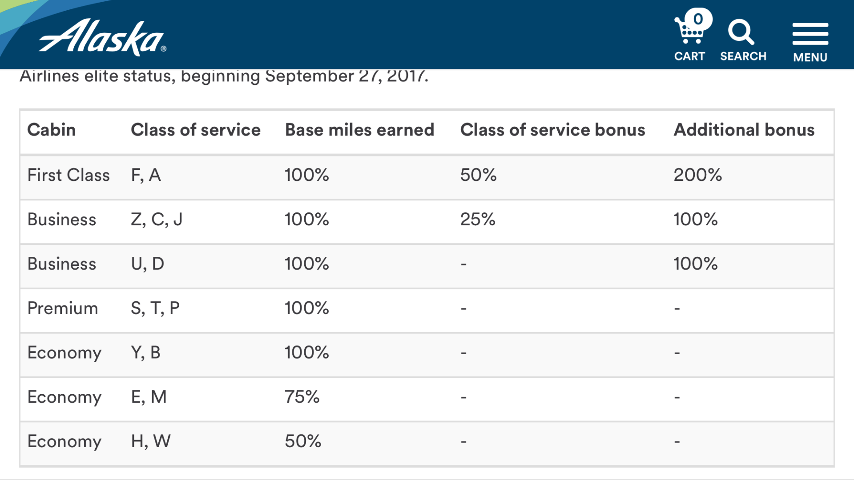Click the Class of service bonus header

[x=552, y=130]
